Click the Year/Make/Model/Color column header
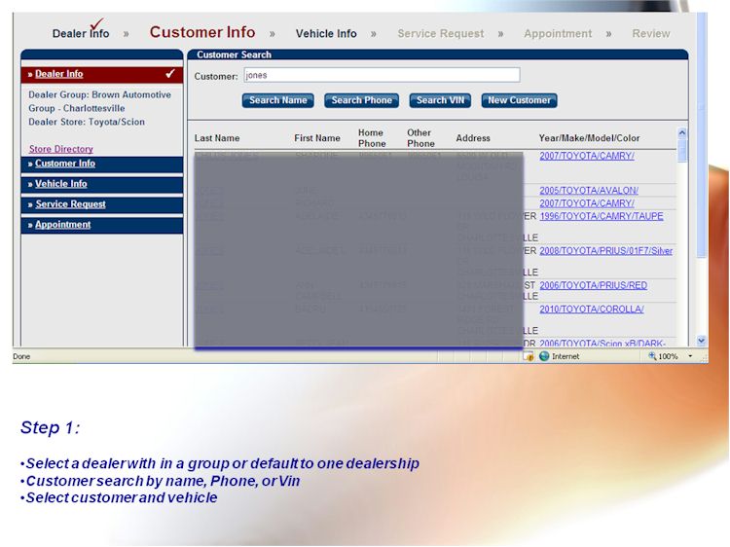 [x=589, y=138]
